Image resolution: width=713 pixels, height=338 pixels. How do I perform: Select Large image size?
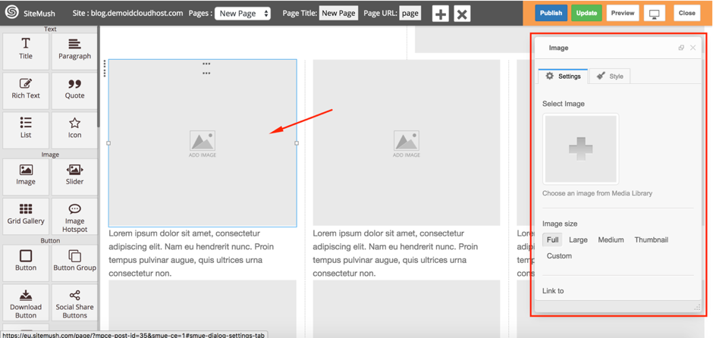(579, 240)
